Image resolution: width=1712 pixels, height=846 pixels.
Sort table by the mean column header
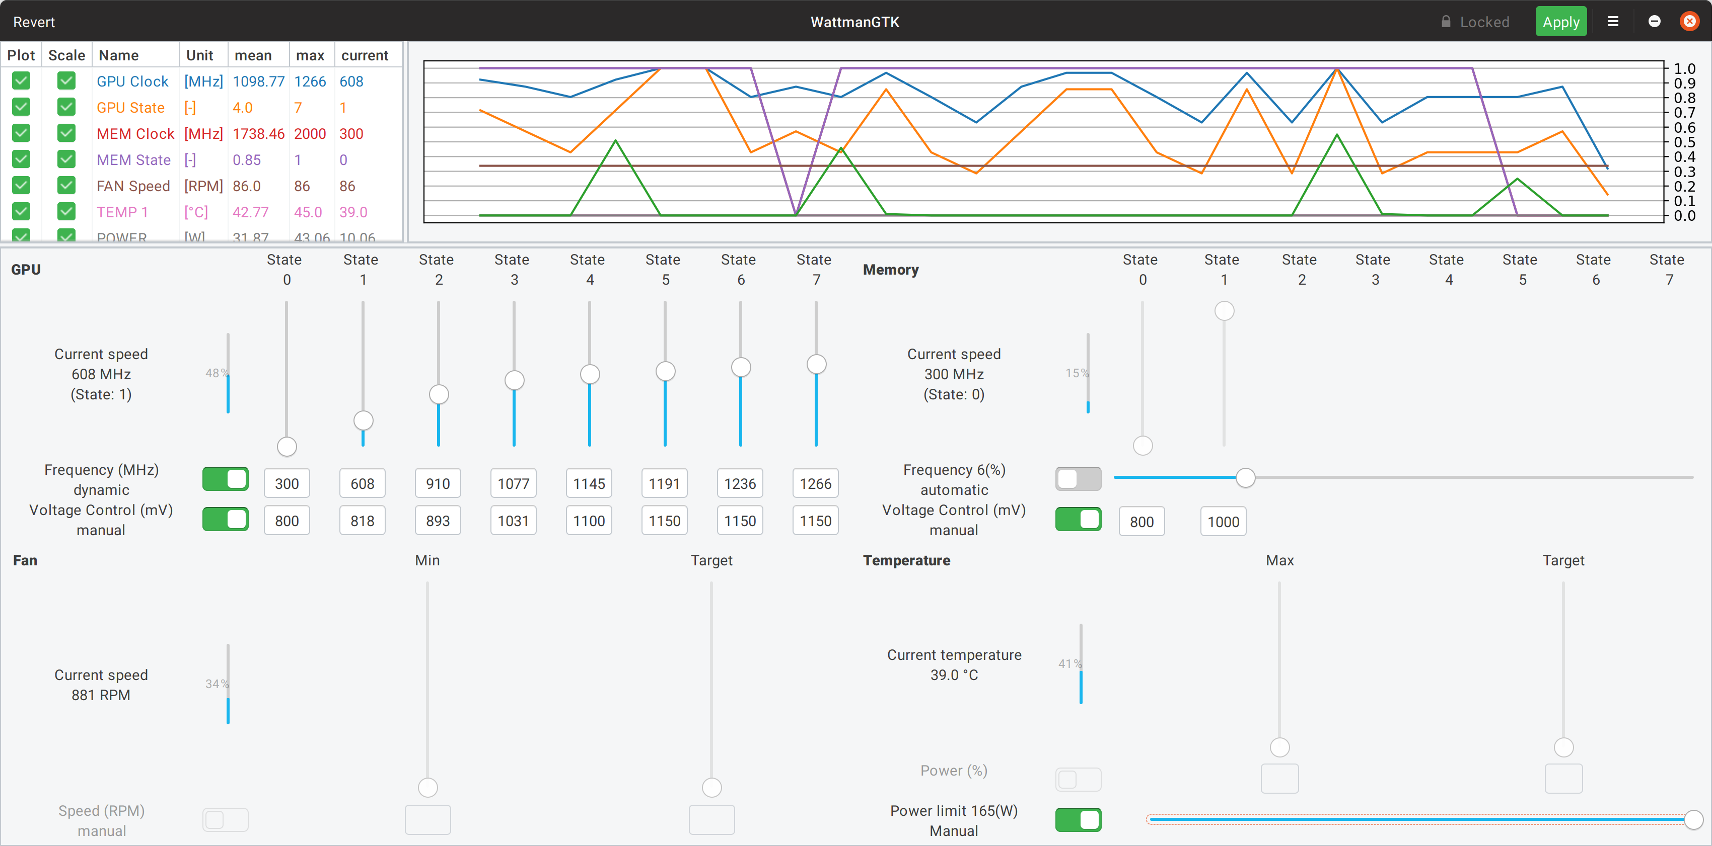point(253,55)
